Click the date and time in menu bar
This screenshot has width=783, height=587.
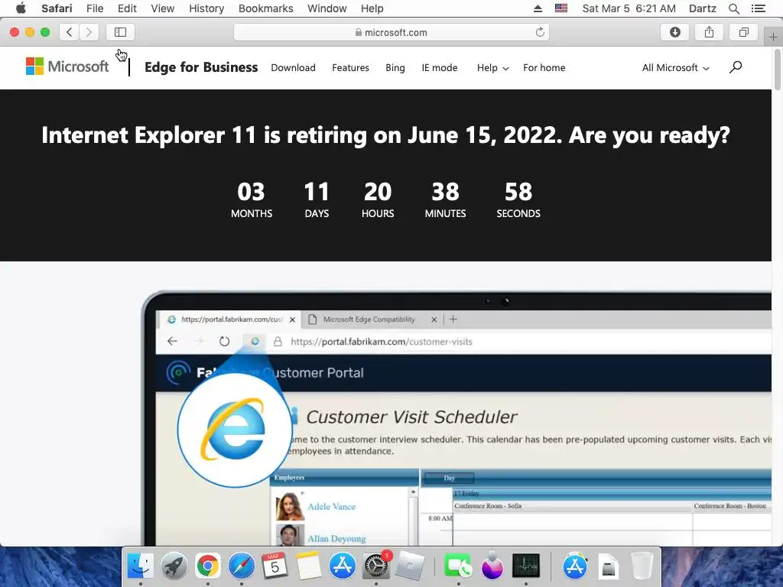[629, 8]
